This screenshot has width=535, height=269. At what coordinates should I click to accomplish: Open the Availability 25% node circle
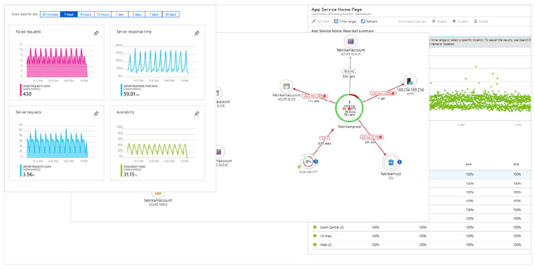[308, 162]
